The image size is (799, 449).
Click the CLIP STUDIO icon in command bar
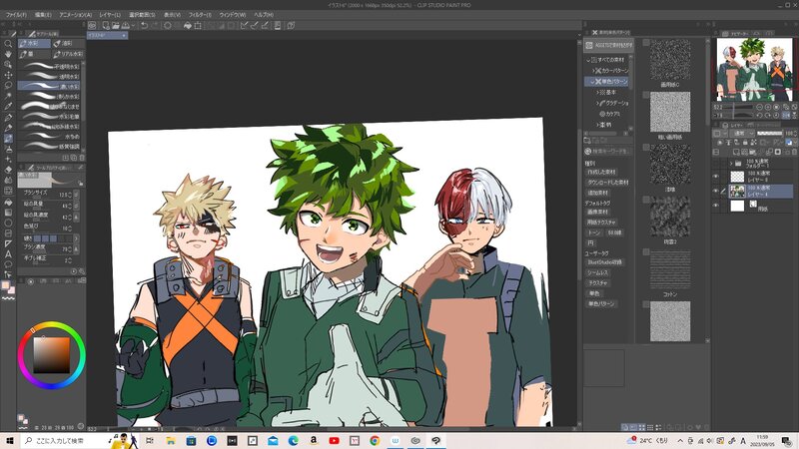[92, 25]
